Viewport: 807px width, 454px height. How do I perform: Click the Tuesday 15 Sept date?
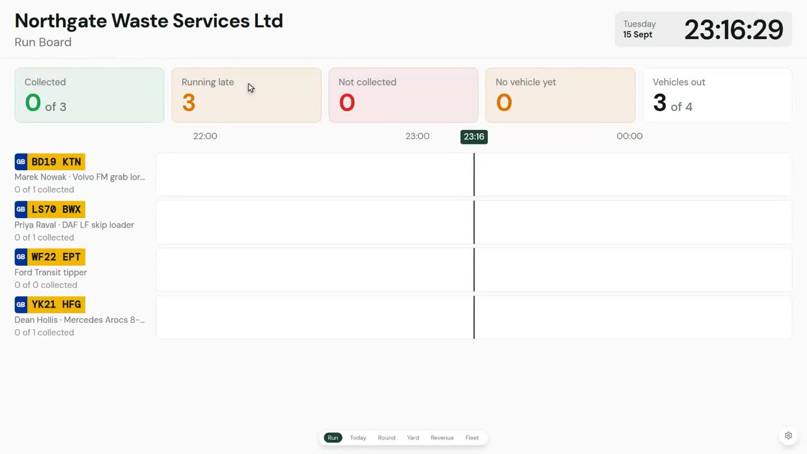(x=639, y=29)
